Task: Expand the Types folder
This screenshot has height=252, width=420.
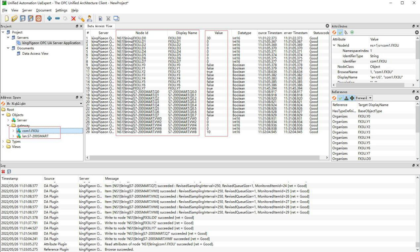Action: (3, 141)
